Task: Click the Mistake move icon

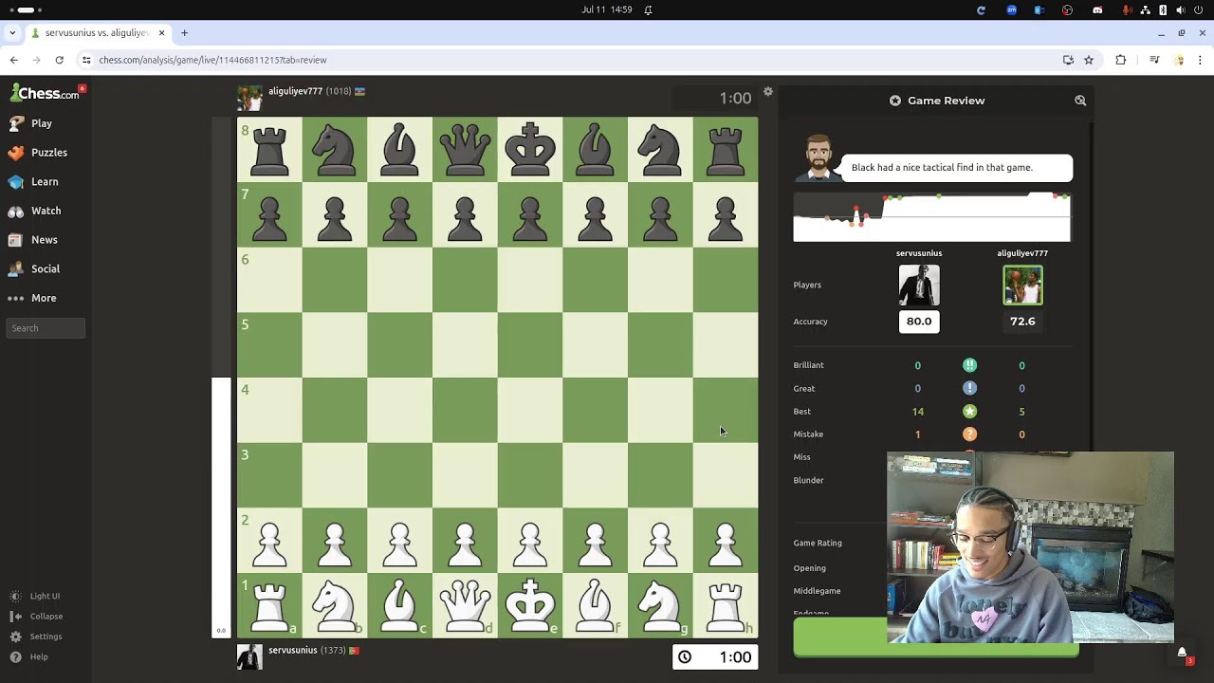Action: pos(969,434)
